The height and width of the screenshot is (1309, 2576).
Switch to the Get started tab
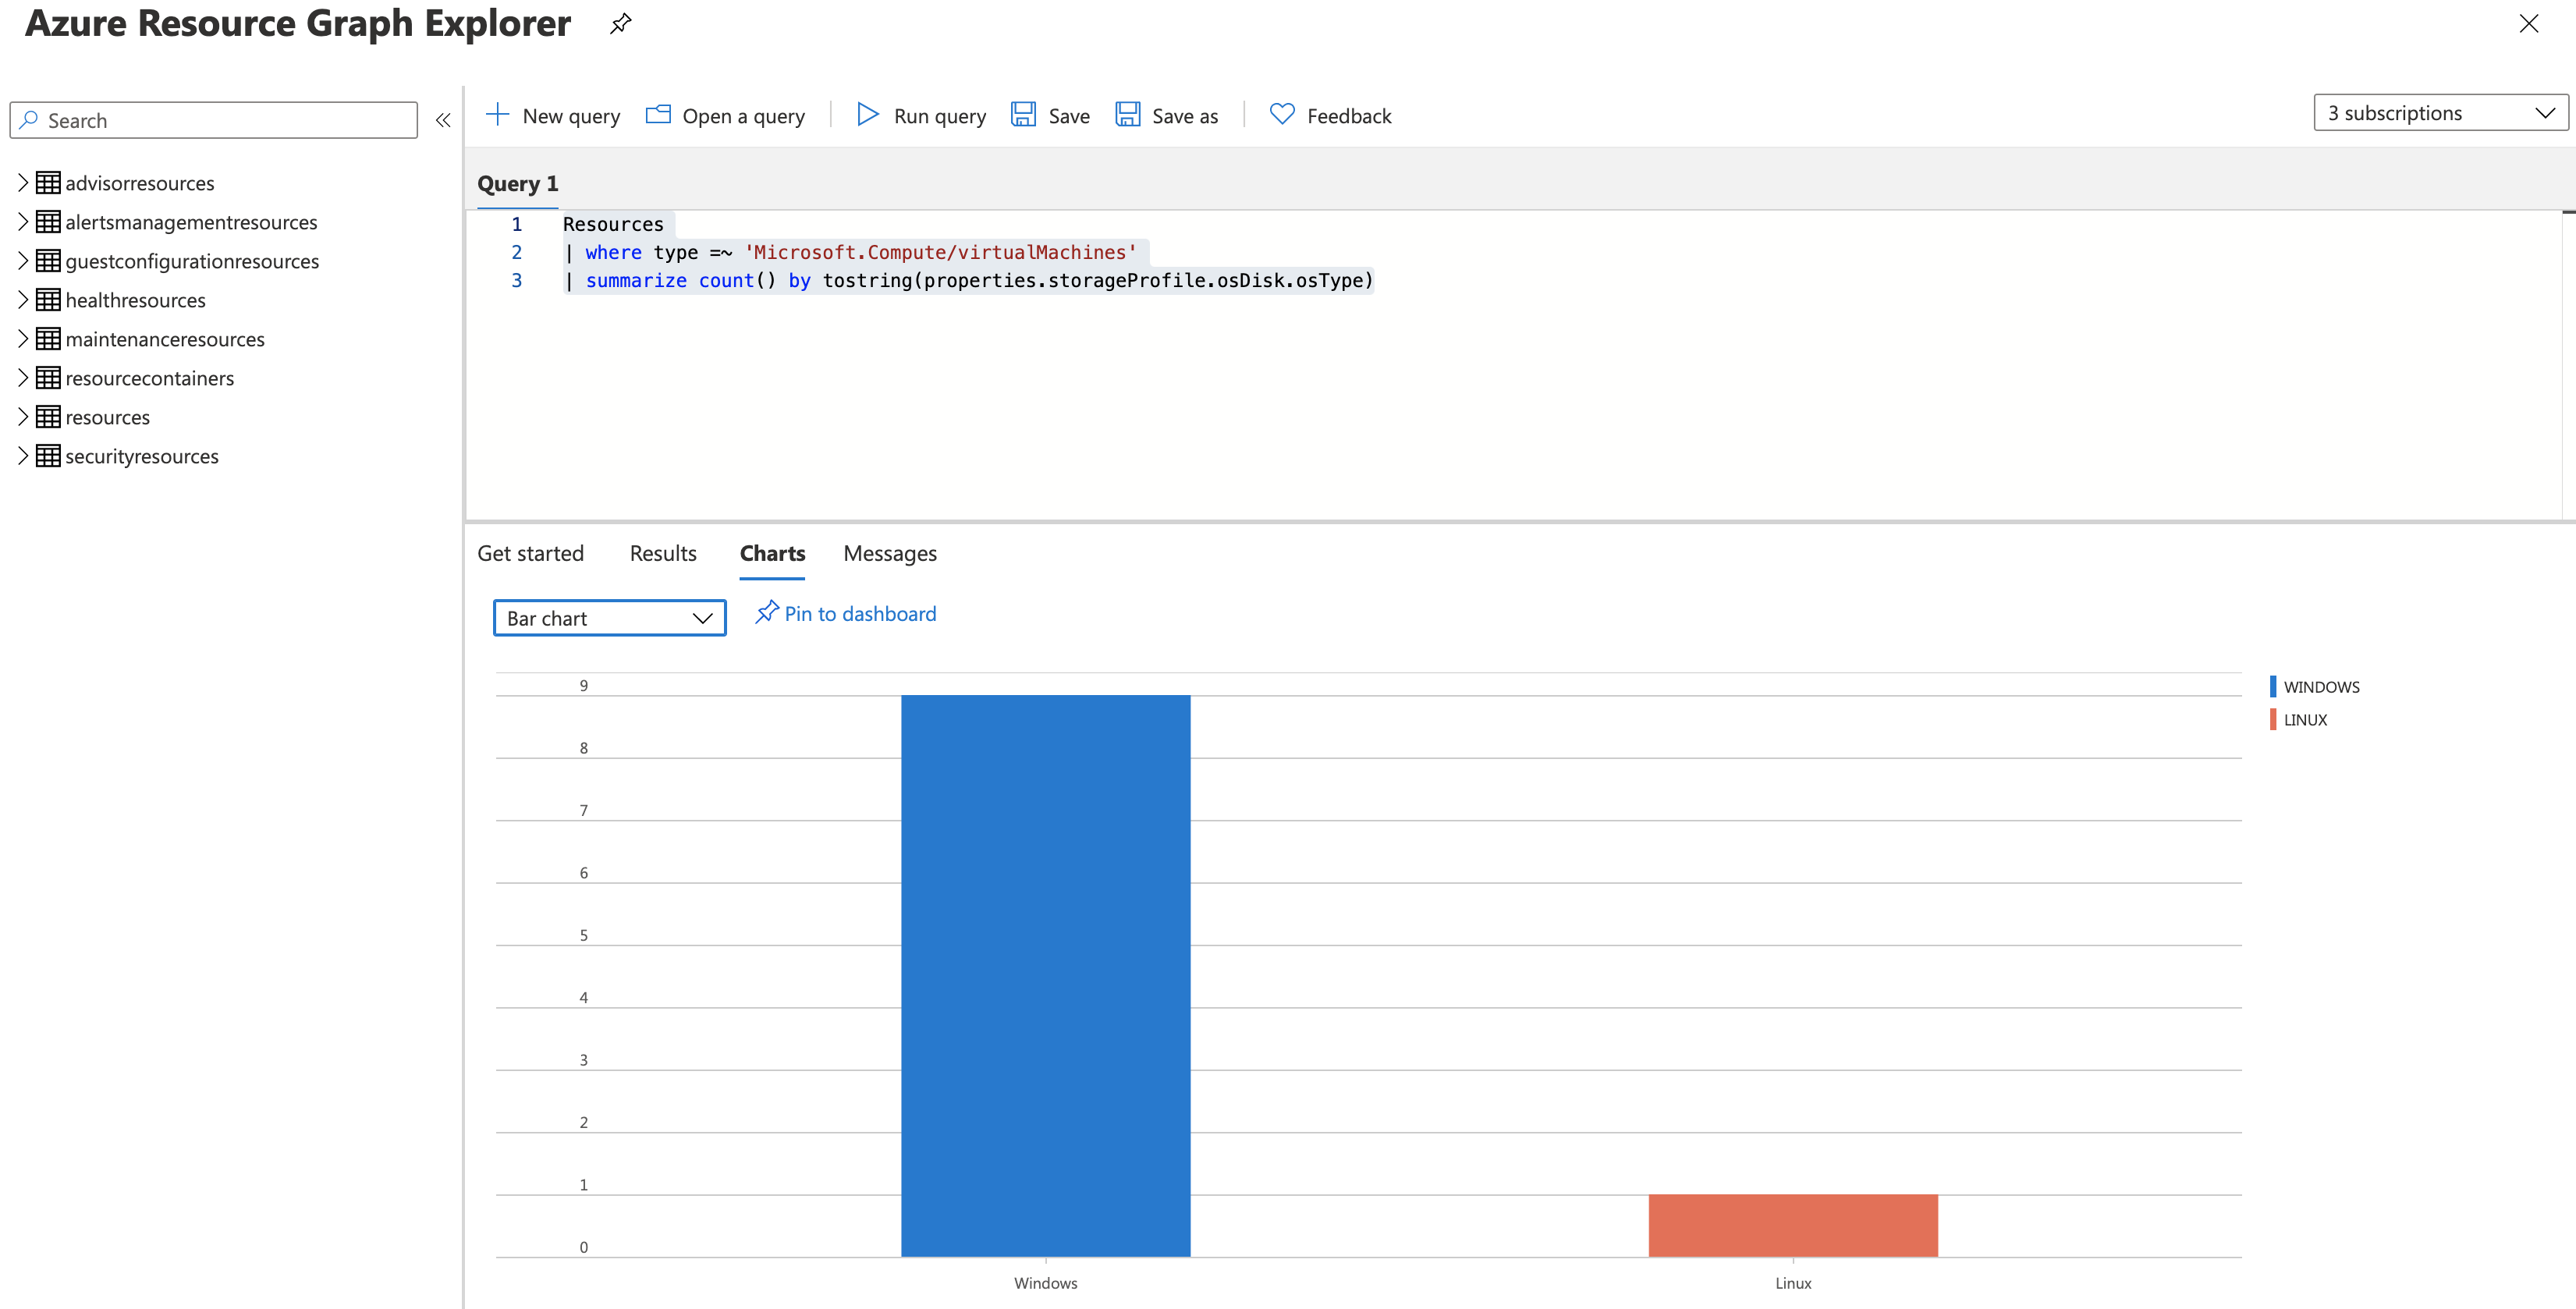[530, 553]
